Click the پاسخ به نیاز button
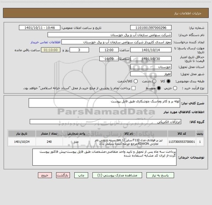Screen dimensions: 212x205 160,175
